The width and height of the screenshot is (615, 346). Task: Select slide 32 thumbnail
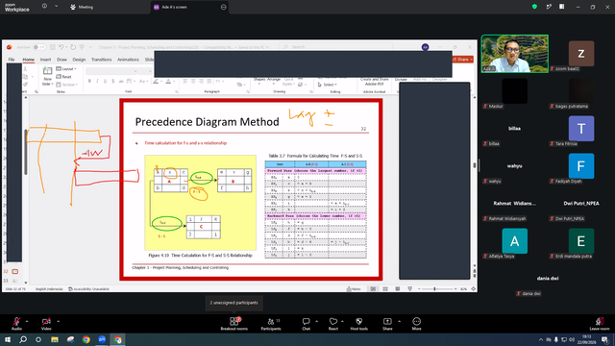point(15,271)
